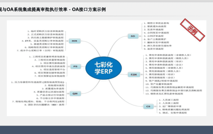This screenshot has height=134, width=213.
Task: Click the FIM node box
Action: [134, 74]
